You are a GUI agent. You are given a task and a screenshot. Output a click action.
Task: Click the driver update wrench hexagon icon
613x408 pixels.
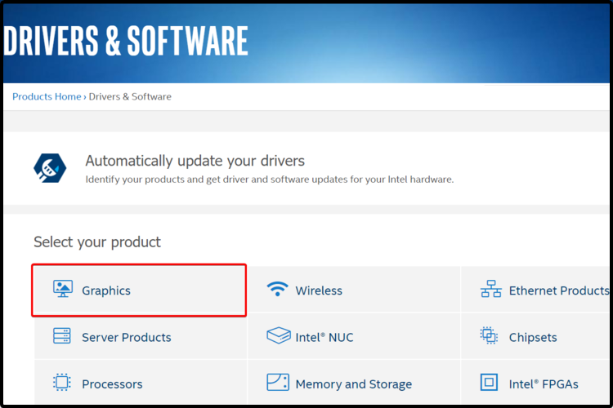coord(50,168)
